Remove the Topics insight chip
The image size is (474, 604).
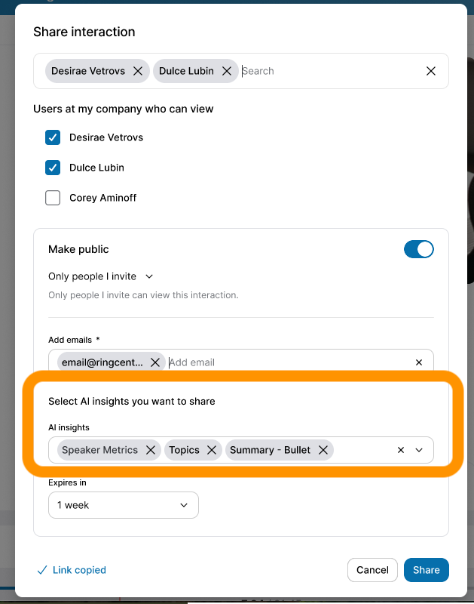[x=210, y=449]
